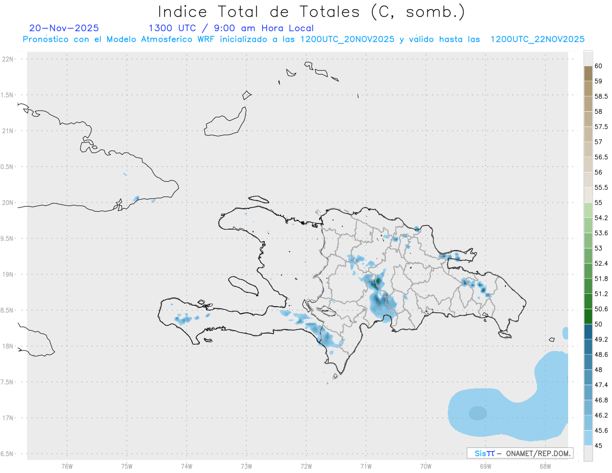Click the green peak spot in central Dominican Republic
612x473 pixels.
(x=377, y=282)
